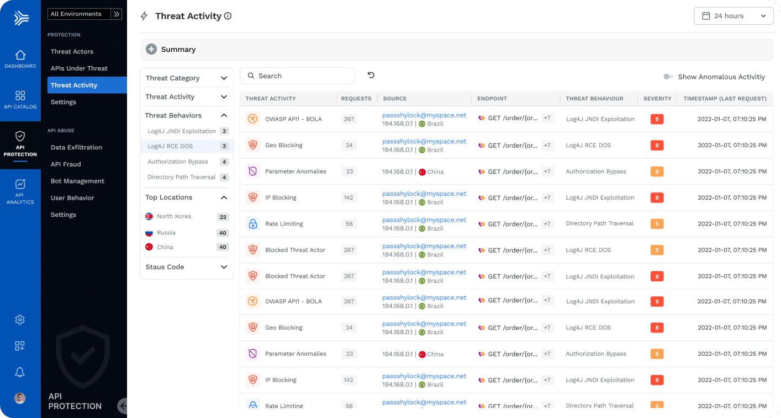The image size is (781, 418).
Task: Click the apps grid plus icon
Action: 20,346
